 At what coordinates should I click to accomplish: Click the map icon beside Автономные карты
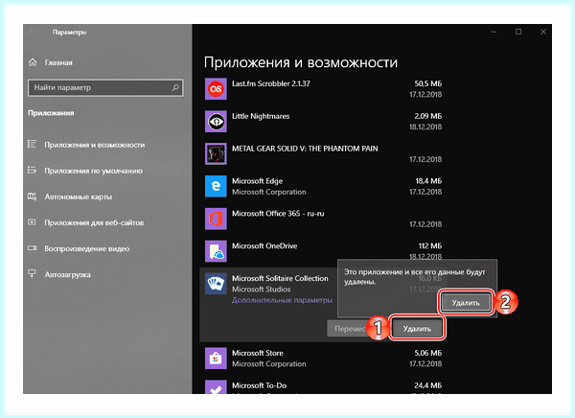coord(33,197)
